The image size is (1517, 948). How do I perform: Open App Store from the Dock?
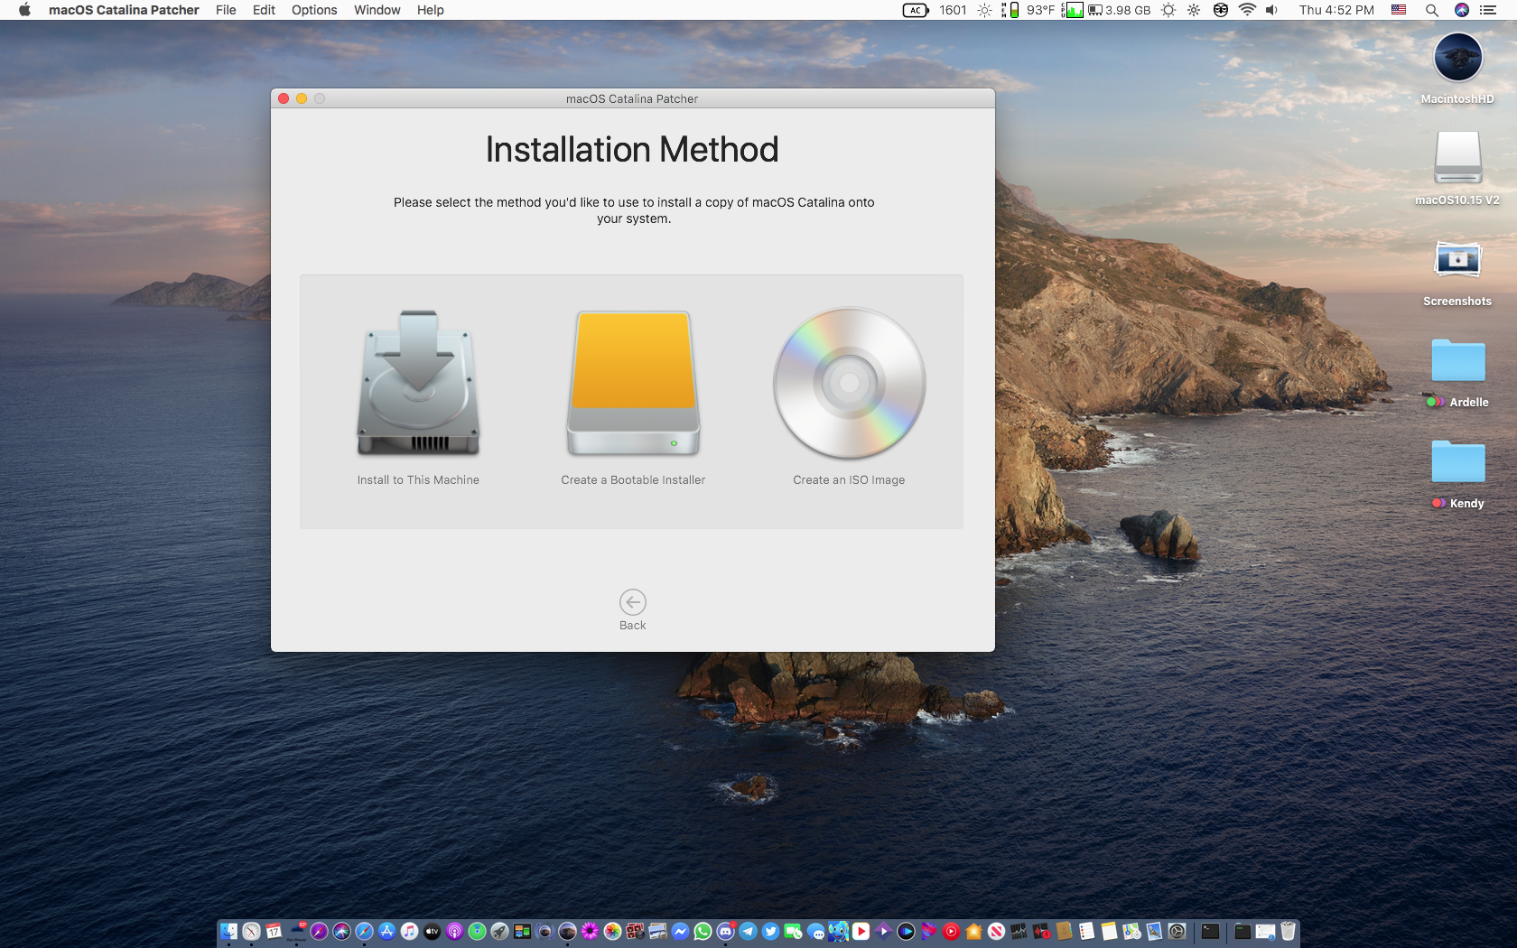point(386,931)
